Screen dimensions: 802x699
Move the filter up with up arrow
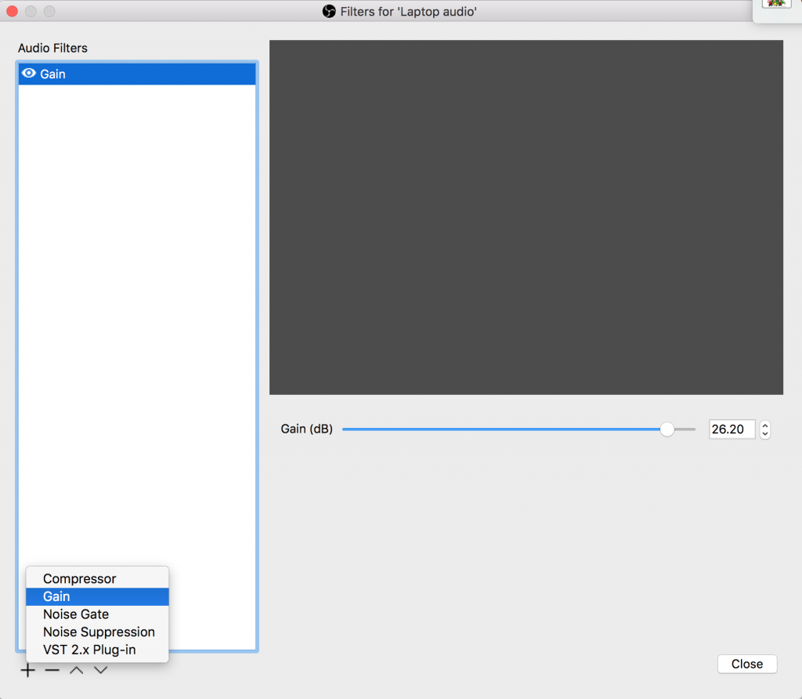(x=76, y=670)
